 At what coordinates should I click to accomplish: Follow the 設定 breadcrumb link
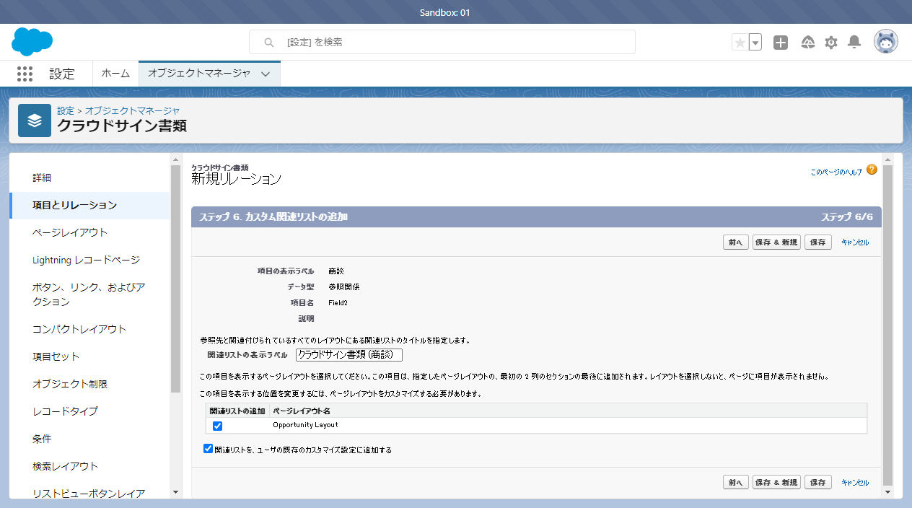click(66, 110)
